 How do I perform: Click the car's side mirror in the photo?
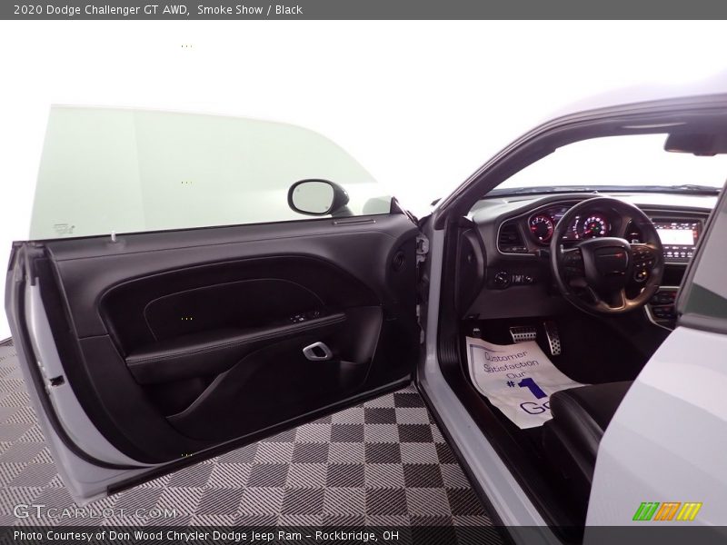pyautogui.click(x=319, y=197)
